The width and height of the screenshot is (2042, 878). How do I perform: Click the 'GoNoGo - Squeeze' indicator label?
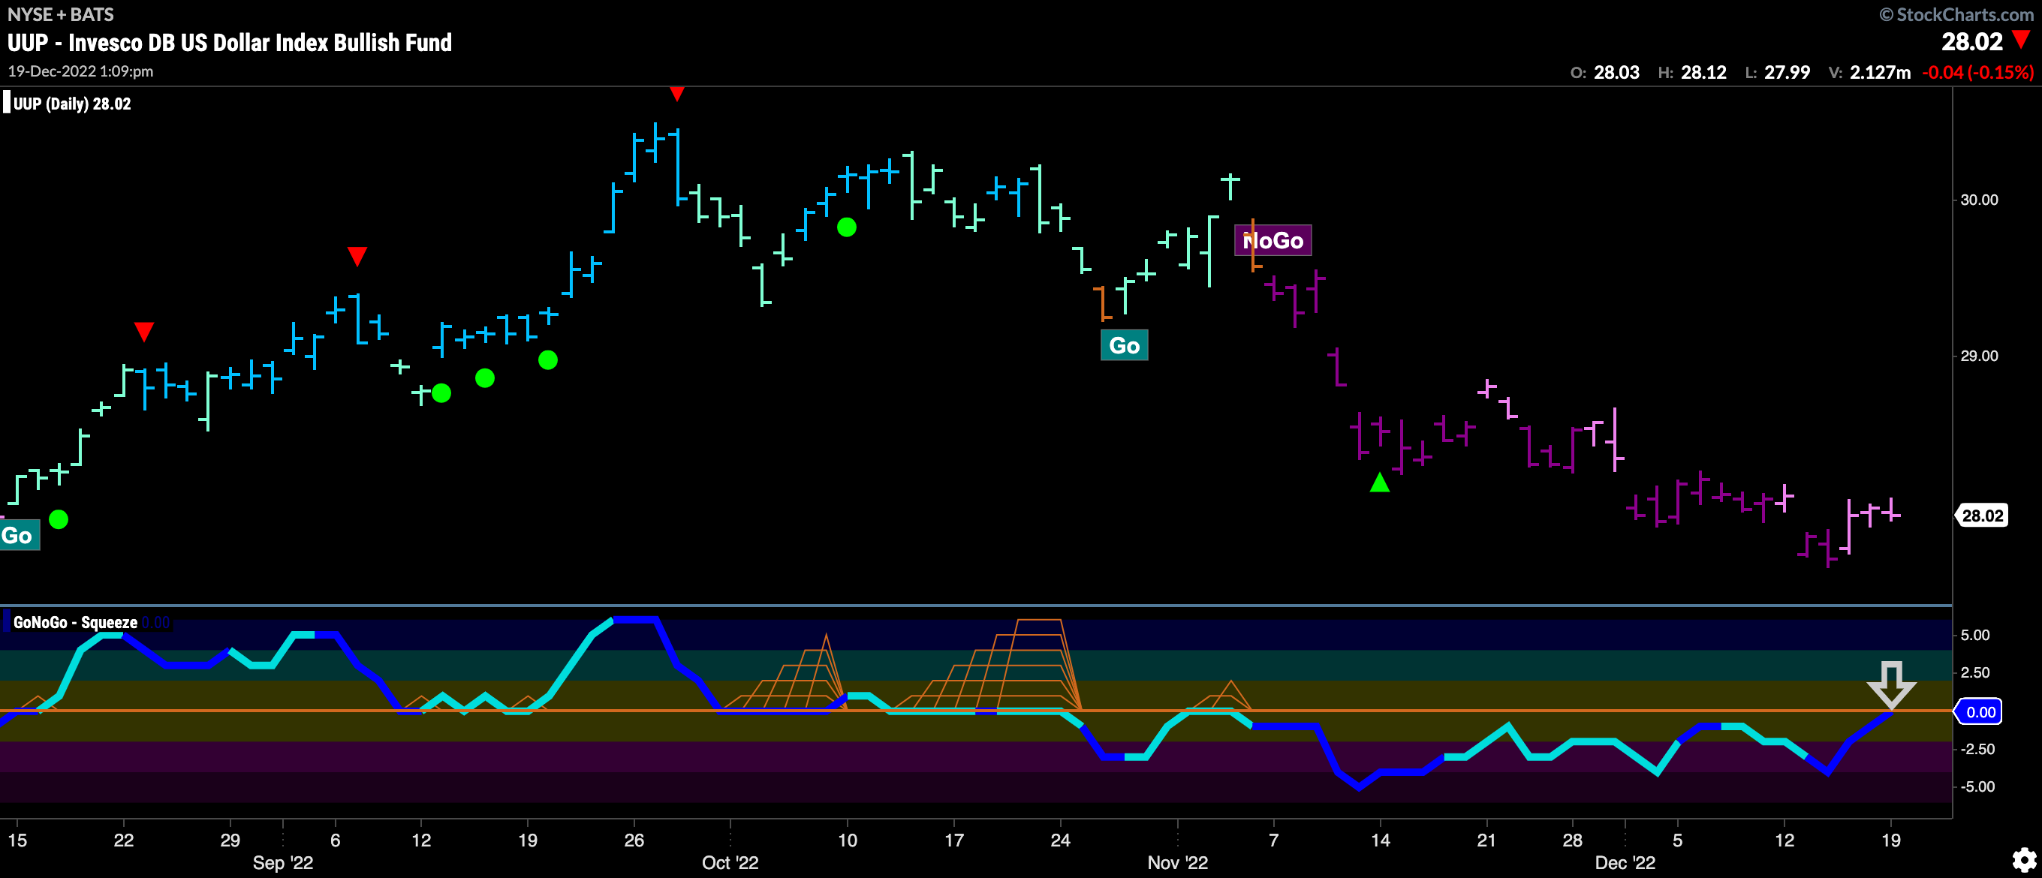click(x=75, y=623)
